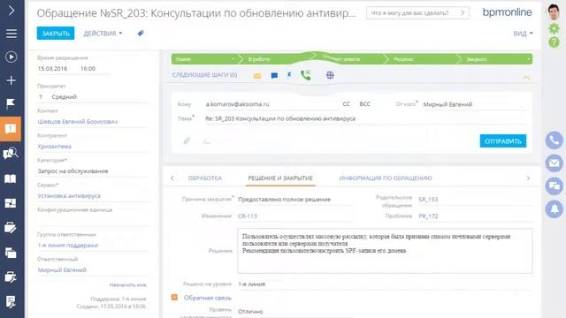This screenshot has width=566, height=318.
Task: Open the Мирный Евгений owner link
Action: [x=62, y=270]
